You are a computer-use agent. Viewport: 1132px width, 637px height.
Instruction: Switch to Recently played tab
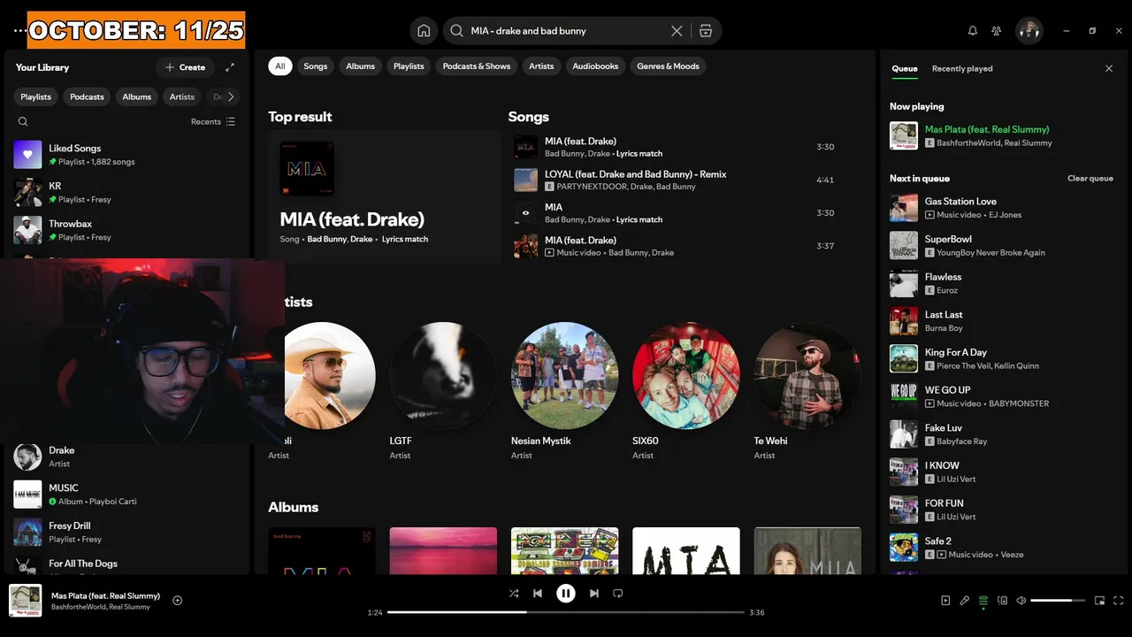click(x=962, y=69)
